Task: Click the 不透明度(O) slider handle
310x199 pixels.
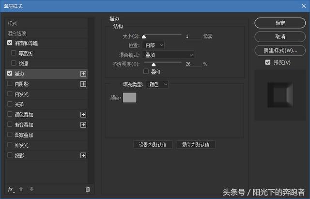Action: (x=154, y=64)
